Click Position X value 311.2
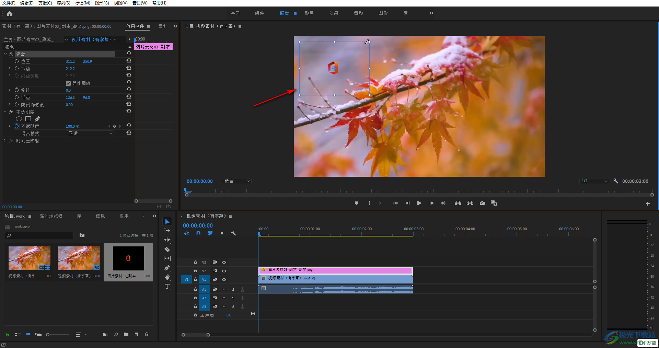The height and width of the screenshot is (348, 659). pyautogui.click(x=70, y=61)
